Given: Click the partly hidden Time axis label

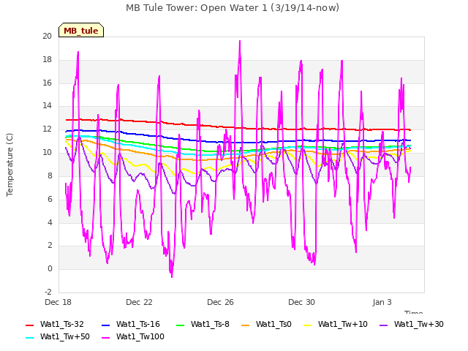Looking at the screenshot, I should 414,312.
